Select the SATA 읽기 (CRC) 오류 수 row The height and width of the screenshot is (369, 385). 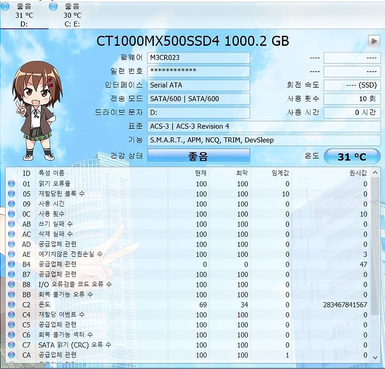tap(188, 345)
